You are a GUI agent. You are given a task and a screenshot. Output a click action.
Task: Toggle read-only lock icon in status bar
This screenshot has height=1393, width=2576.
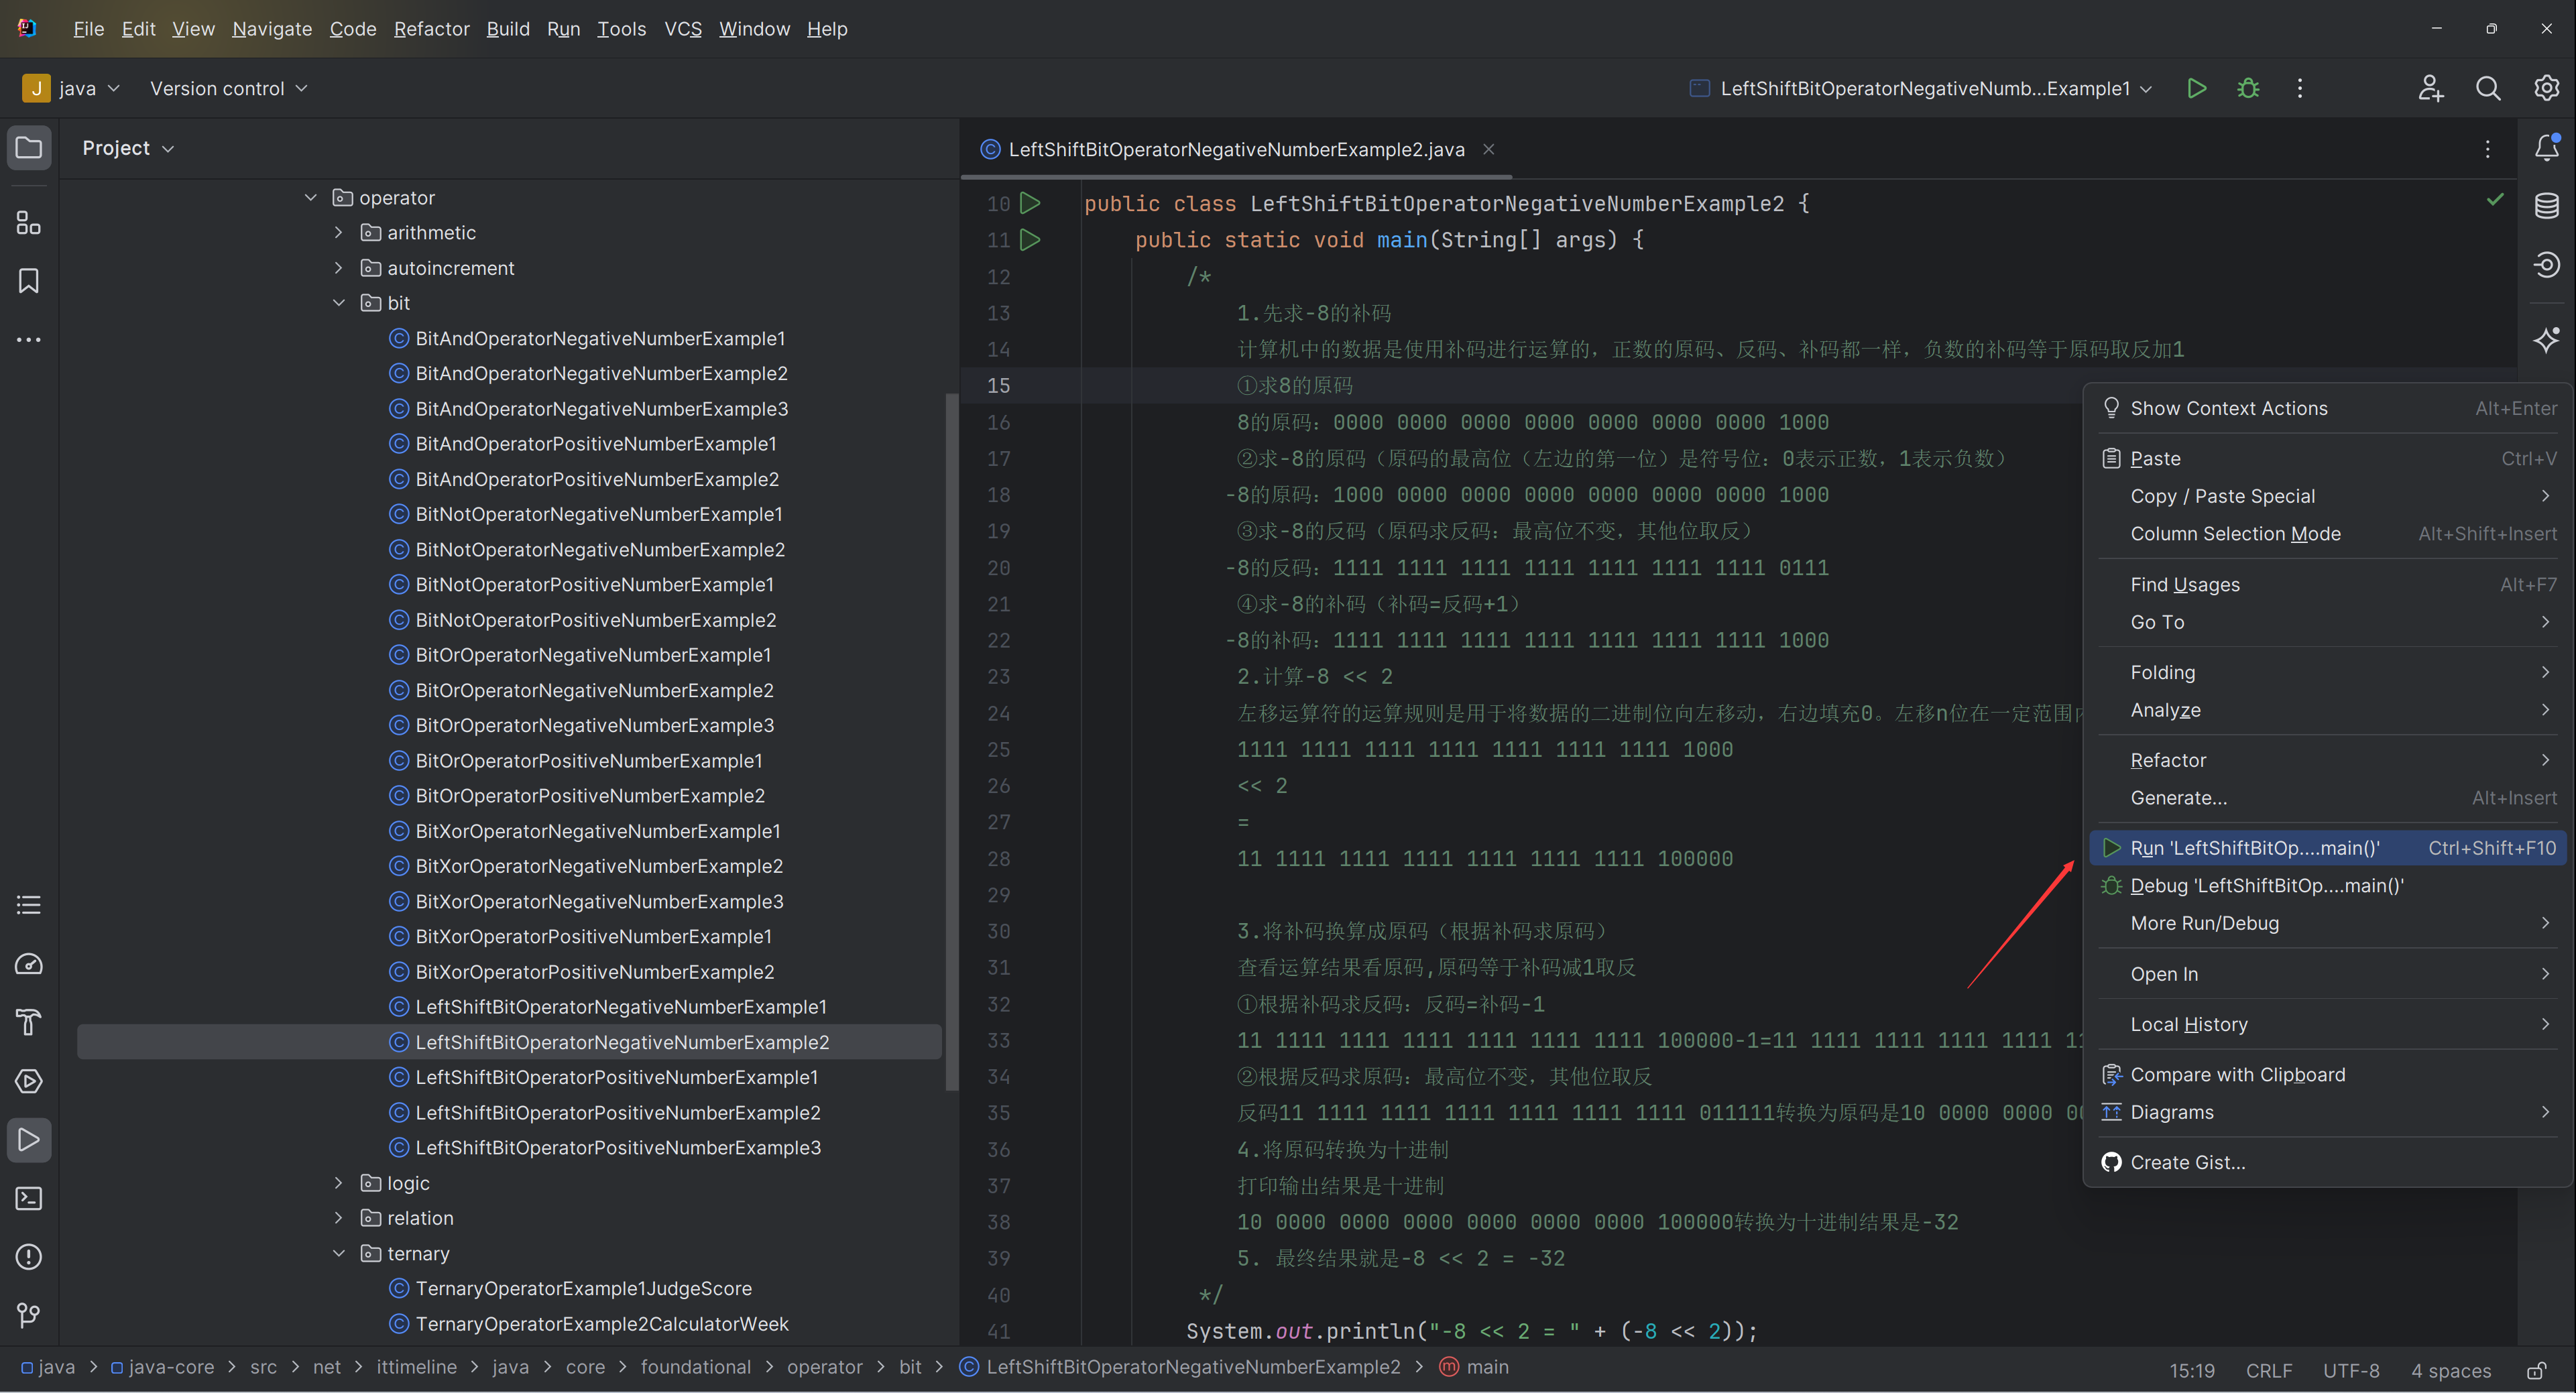pyautogui.click(x=2537, y=1370)
